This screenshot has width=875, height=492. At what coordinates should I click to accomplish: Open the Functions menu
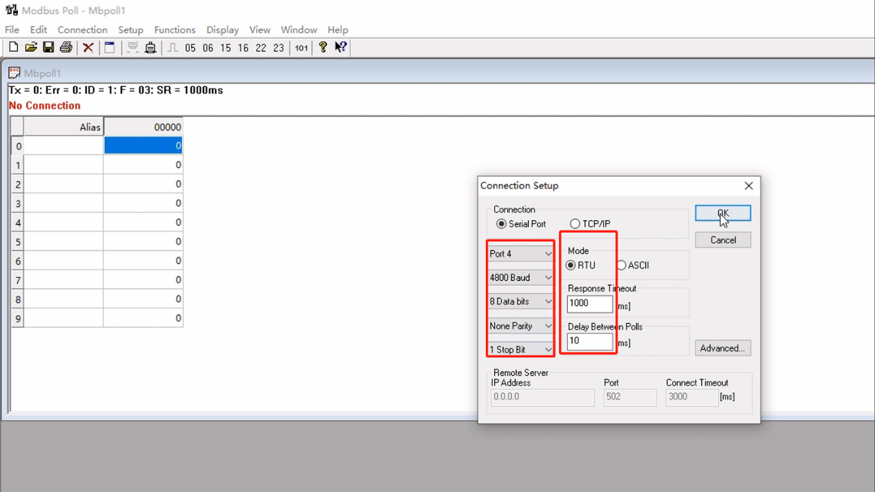(175, 30)
